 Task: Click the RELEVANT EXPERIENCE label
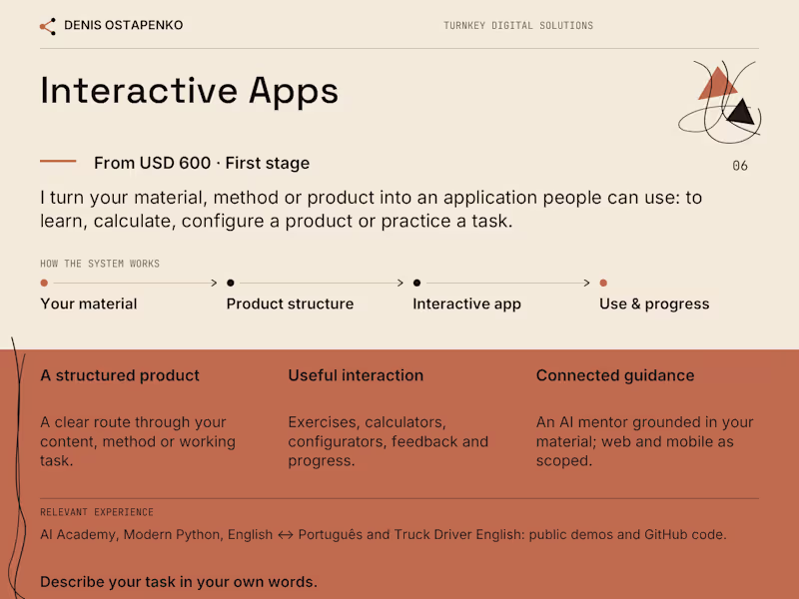pos(97,512)
